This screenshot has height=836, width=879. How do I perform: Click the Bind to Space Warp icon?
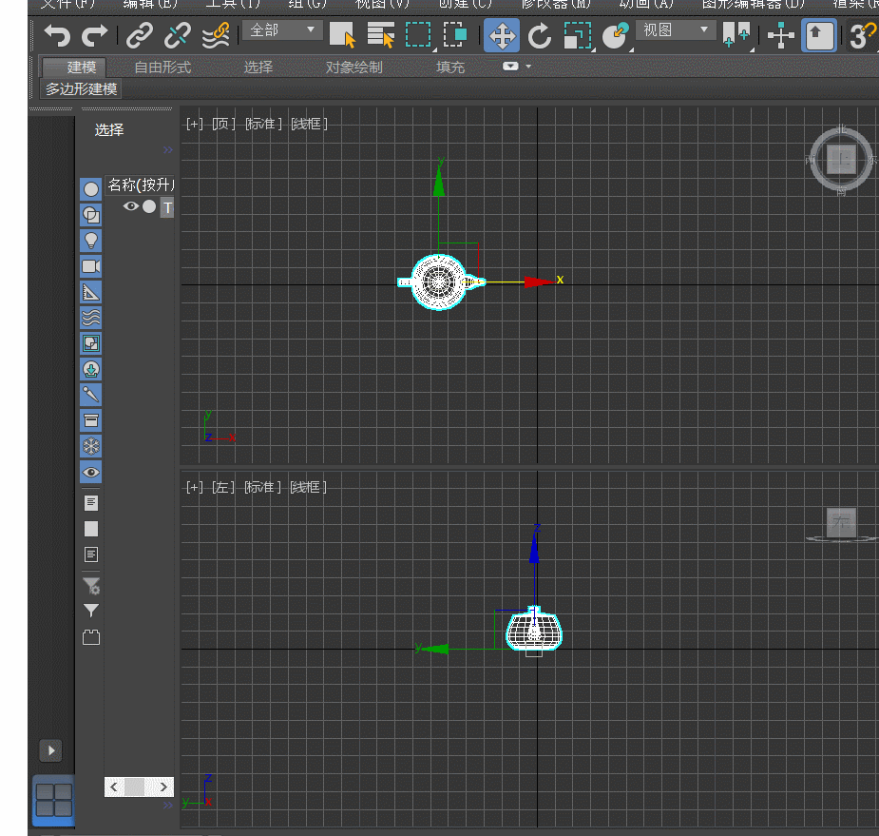tap(216, 35)
